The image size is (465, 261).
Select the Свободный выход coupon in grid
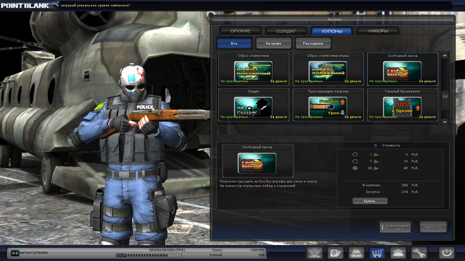click(x=402, y=69)
